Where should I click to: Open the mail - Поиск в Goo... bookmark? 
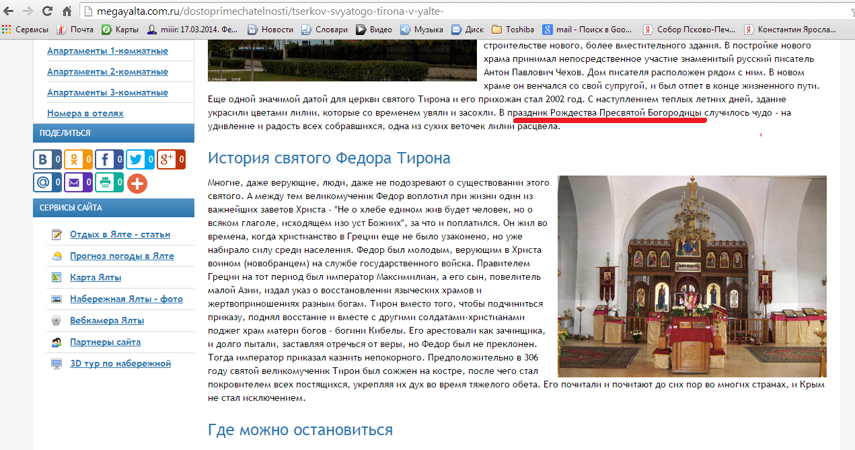click(x=588, y=30)
